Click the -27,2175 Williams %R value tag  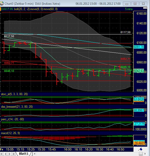pyautogui.click(x=139, y=124)
